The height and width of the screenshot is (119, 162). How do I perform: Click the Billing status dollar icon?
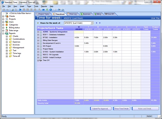pos(7,28)
